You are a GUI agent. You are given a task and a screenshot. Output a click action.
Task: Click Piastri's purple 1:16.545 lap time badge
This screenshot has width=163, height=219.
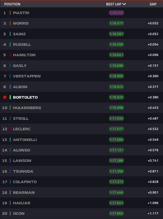click(x=116, y=13)
